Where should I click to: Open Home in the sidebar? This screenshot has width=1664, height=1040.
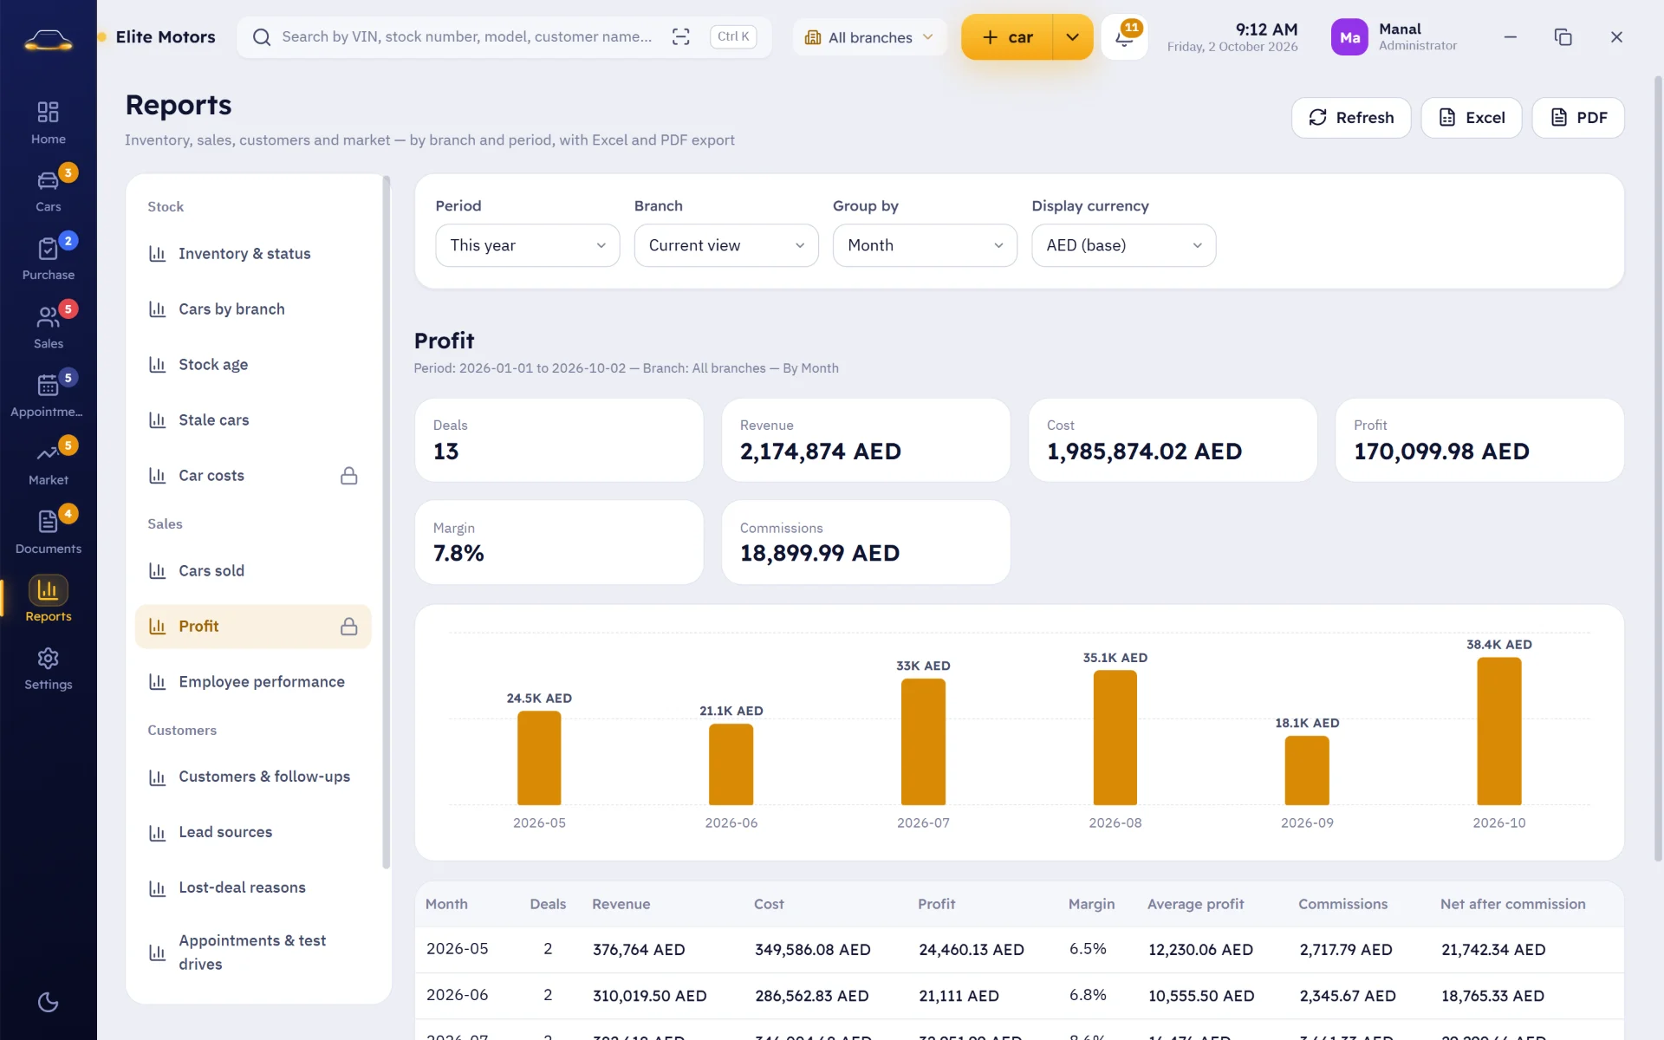point(49,123)
